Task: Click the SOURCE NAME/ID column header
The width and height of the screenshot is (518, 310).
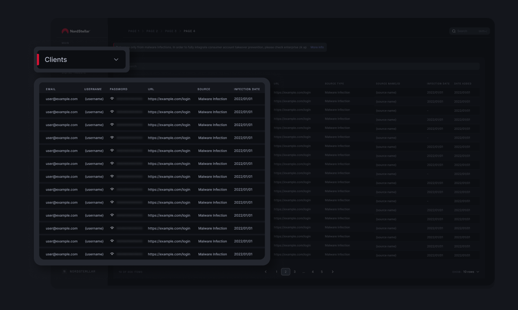Action: (388, 84)
